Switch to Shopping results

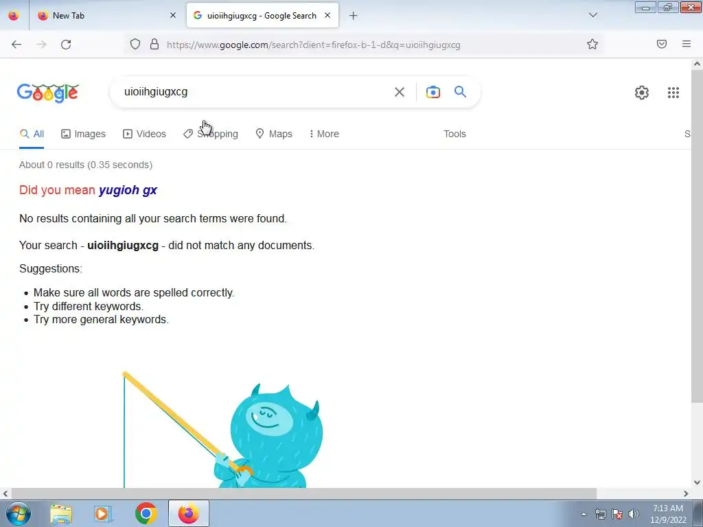click(211, 134)
